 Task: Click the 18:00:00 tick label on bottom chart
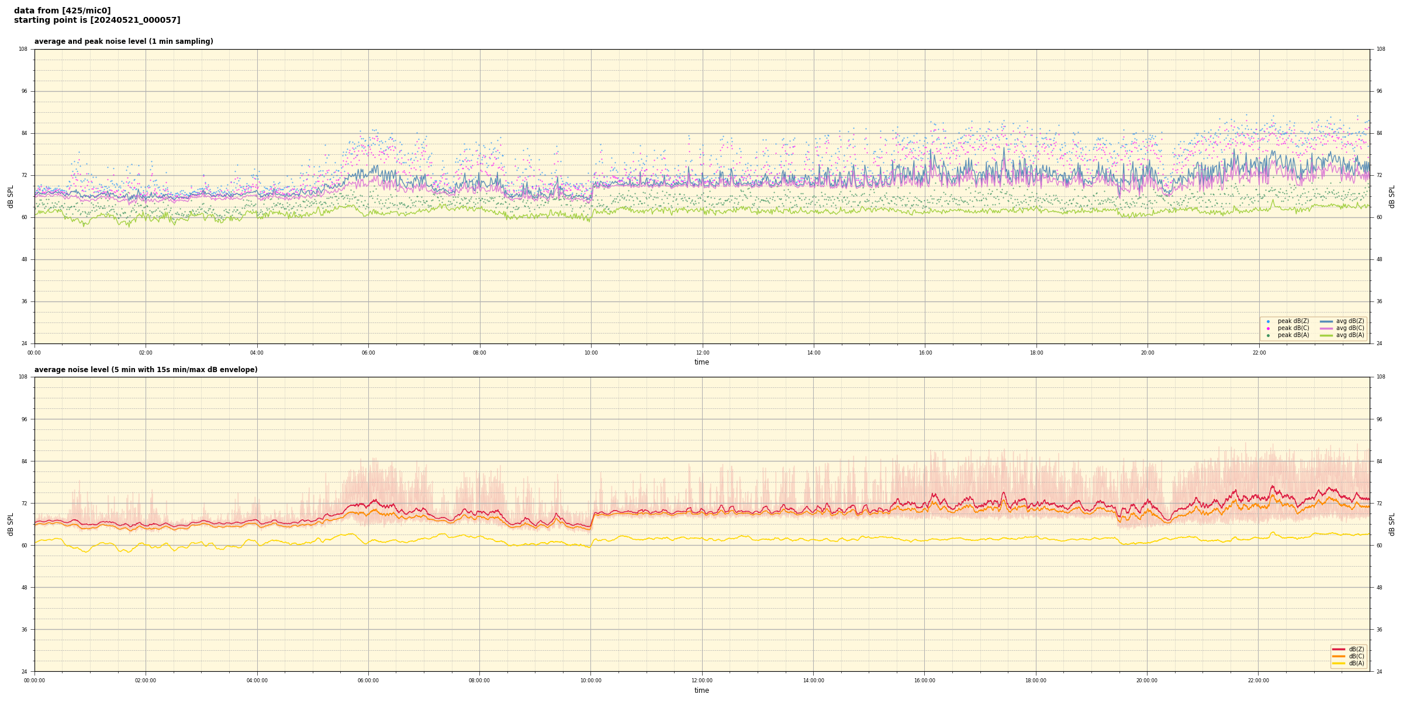pyautogui.click(x=1035, y=681)
